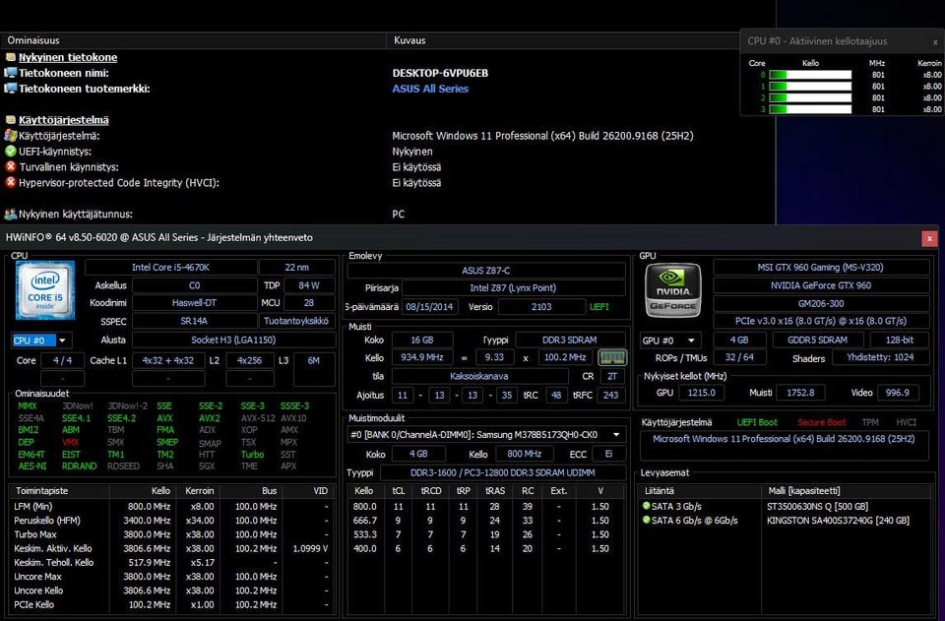Click the Keskim. Aktiiv. Kello row

pos(170,549)
